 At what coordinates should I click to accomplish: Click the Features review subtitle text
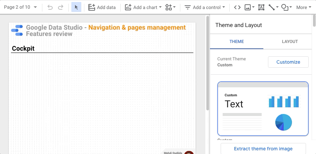click(x=49, y=34)
